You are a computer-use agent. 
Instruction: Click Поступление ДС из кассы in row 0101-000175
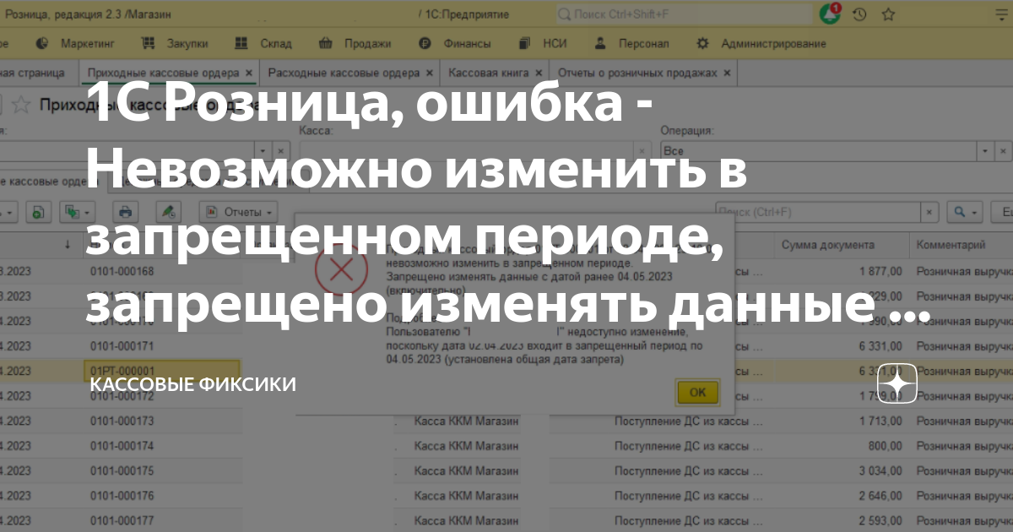click(688, 470)
